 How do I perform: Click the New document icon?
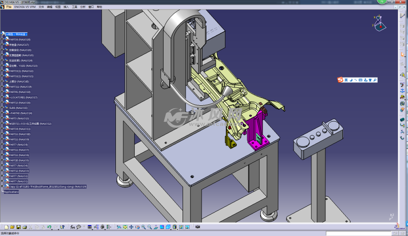pos(6,227)
